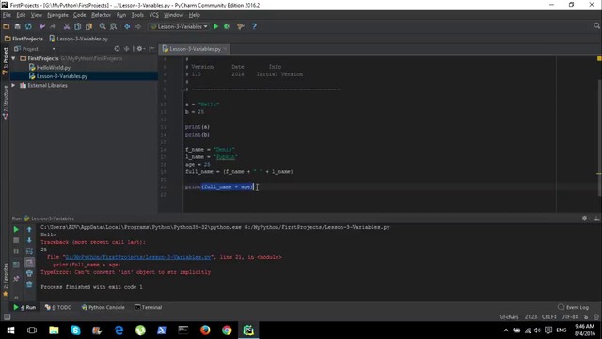Open Google Chrome from the taskbar
602x339 pixels.
click(227, 331)
